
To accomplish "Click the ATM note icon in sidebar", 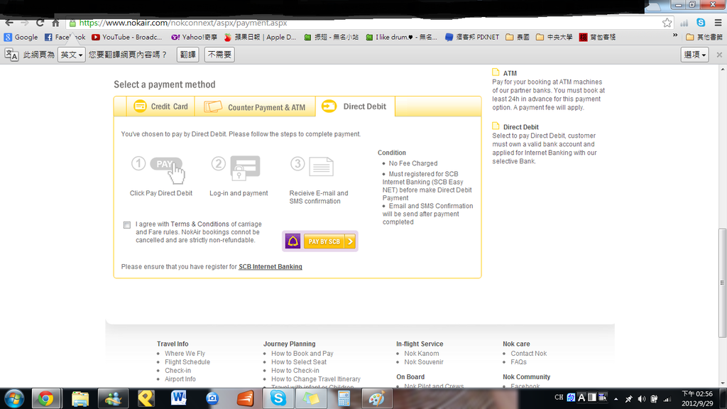I will [x=496, y=72].
